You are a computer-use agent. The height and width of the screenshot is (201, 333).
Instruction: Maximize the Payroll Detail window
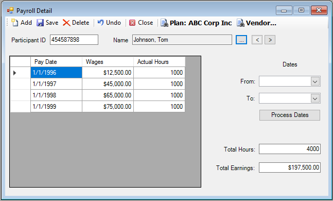301,10
